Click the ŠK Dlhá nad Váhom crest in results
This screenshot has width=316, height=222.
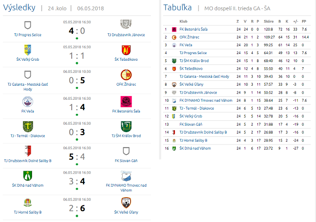(x=28, y=176)
